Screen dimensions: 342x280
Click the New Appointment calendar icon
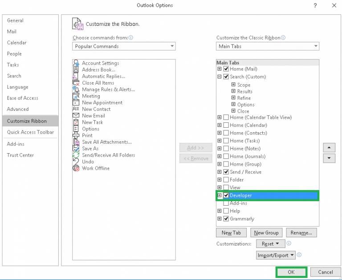tap(76, 102)
